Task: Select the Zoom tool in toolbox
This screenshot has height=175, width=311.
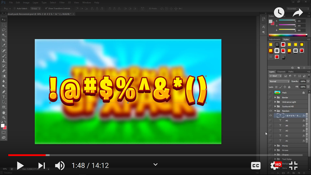Action: tap(3, 118)
